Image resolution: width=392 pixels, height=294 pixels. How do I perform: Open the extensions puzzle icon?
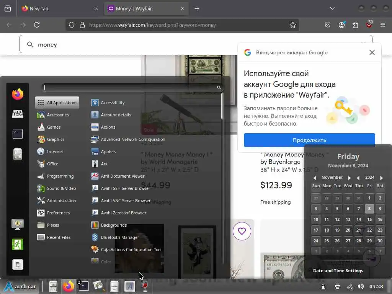(355, 25)
